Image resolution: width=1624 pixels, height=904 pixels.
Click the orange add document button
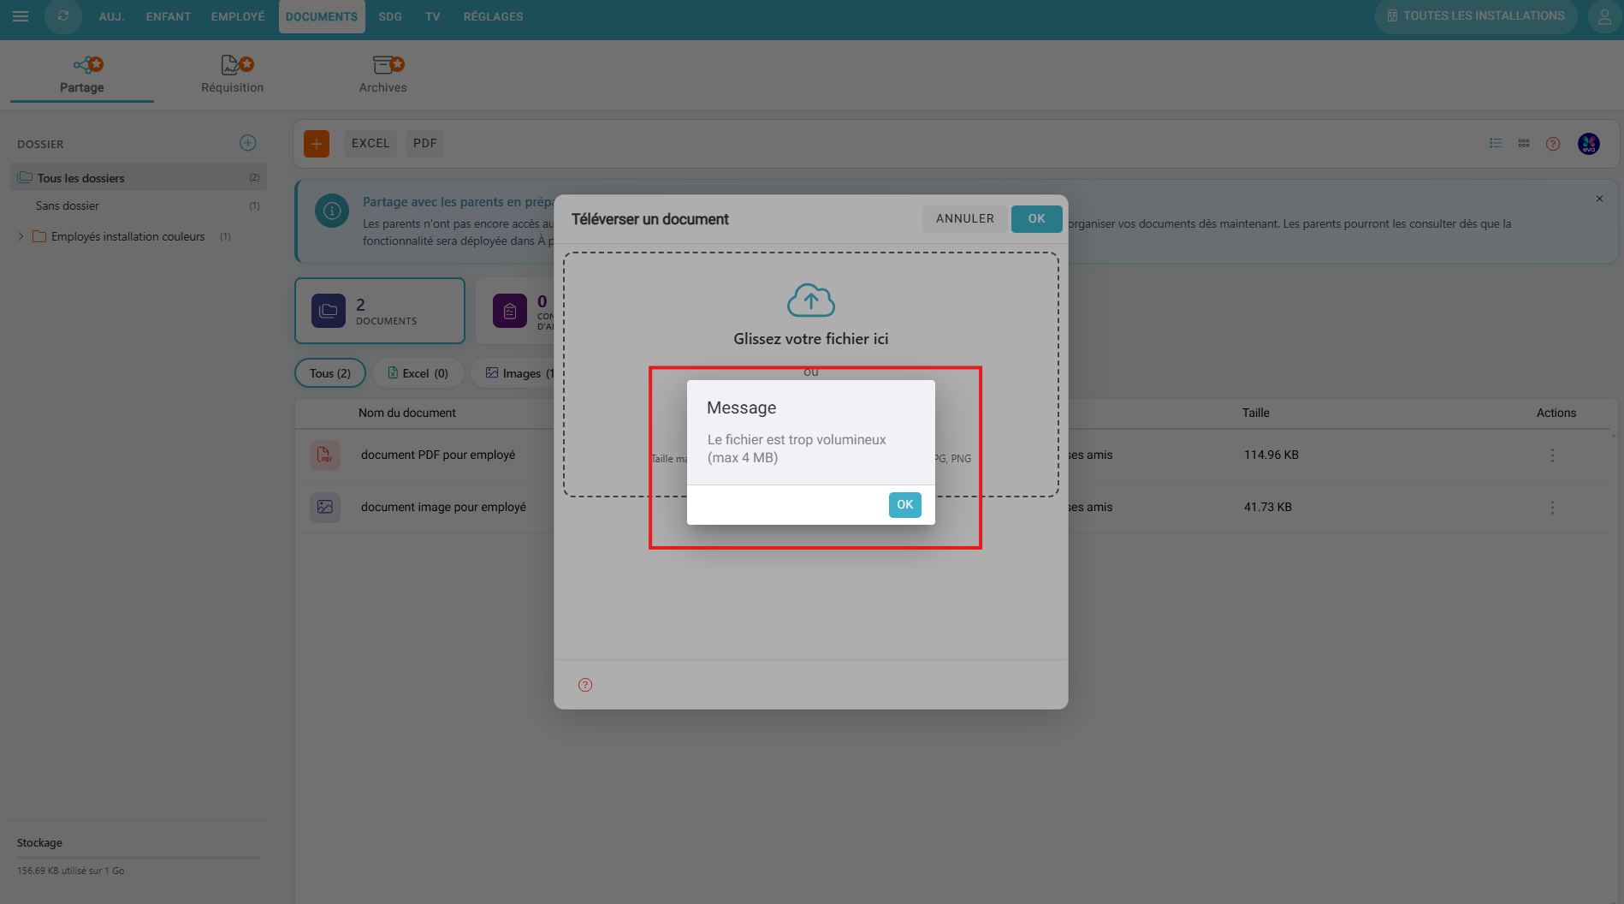317,144
